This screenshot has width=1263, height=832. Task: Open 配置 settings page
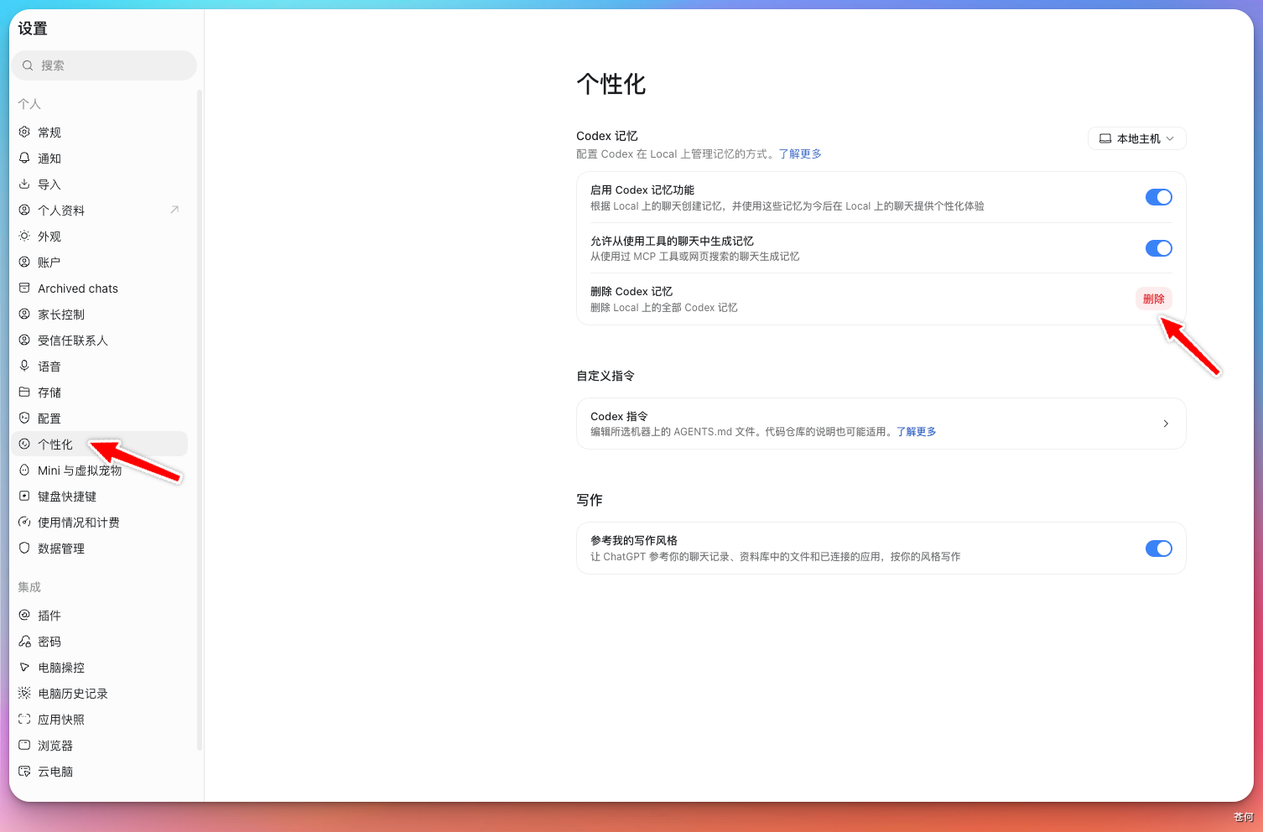[100, 418]
